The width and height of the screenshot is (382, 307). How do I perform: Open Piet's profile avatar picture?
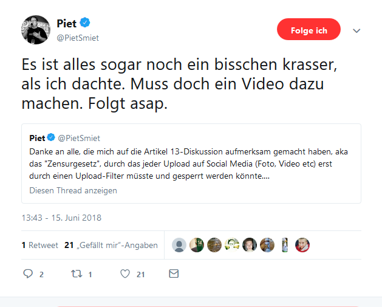(36, 30)
